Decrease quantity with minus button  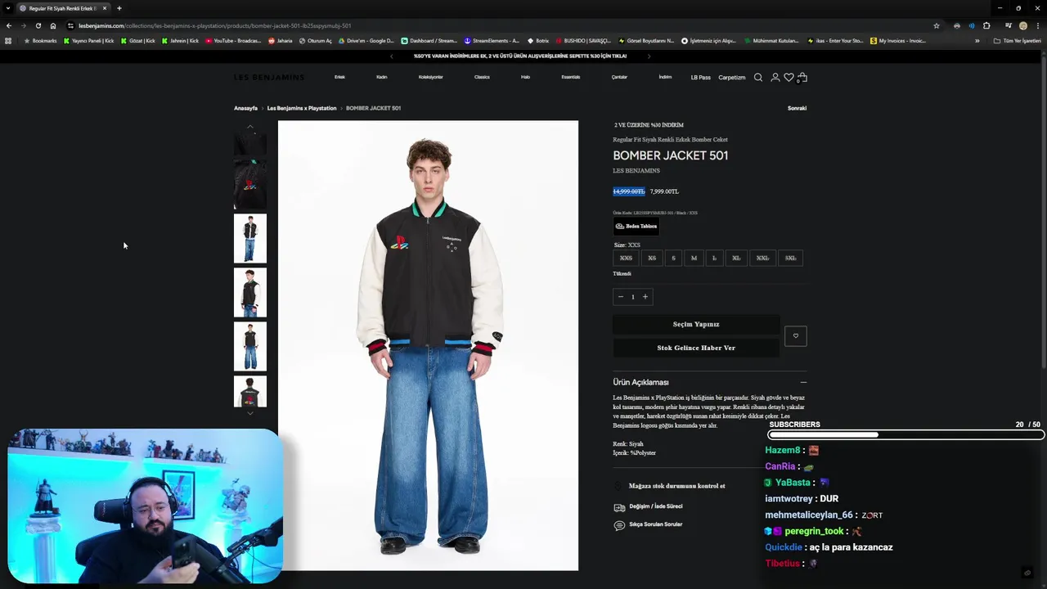(620, 296)
